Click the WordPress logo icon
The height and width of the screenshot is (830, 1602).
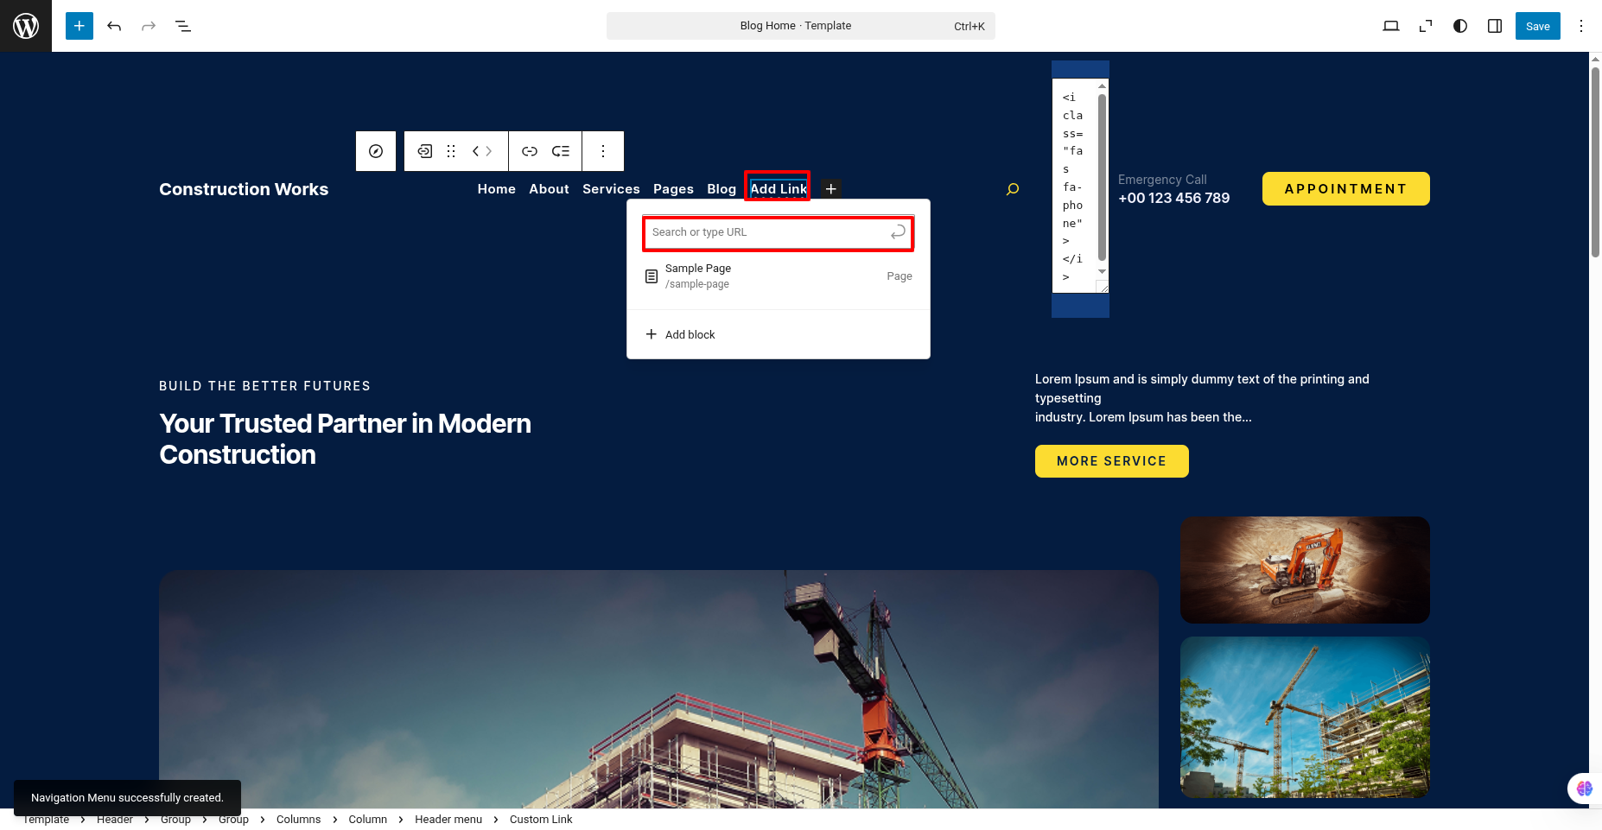[x=26, y=26]
